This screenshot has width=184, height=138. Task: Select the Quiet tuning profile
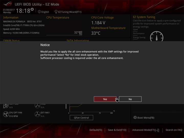pos(135,30)
